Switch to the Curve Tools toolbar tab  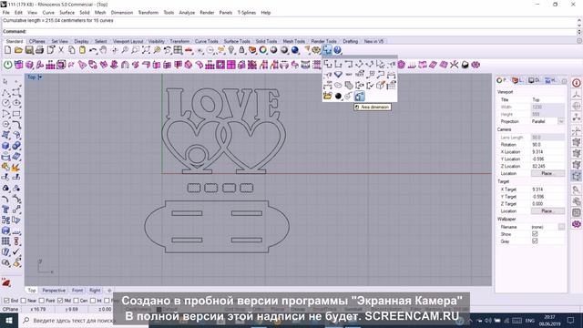207,41
